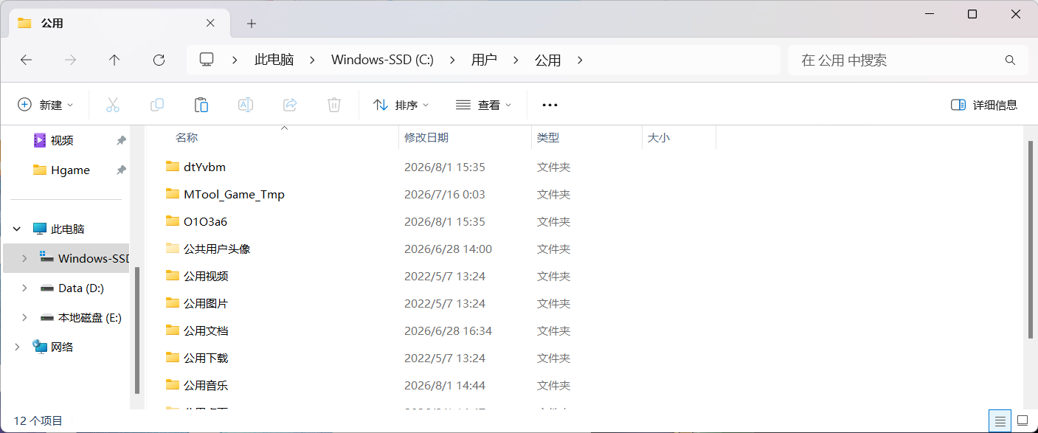
Task: Open the See more (three dots) menu
Action: [550, 105]
